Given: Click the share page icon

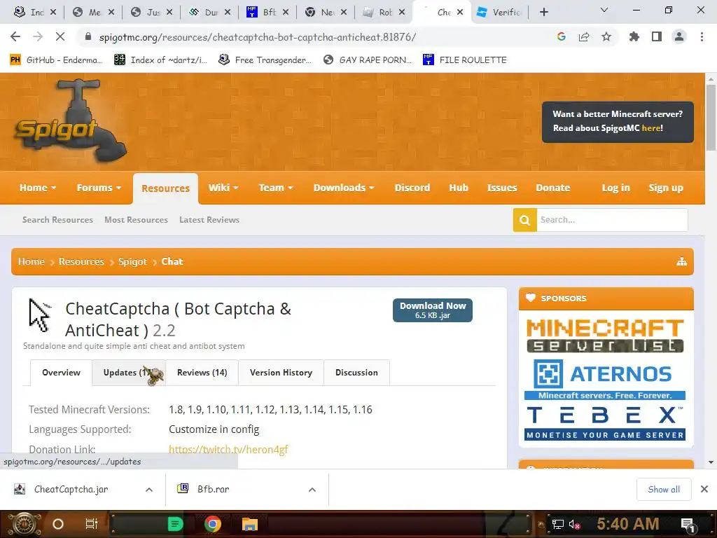Looking at the screenshot, I should pos(584,36).
